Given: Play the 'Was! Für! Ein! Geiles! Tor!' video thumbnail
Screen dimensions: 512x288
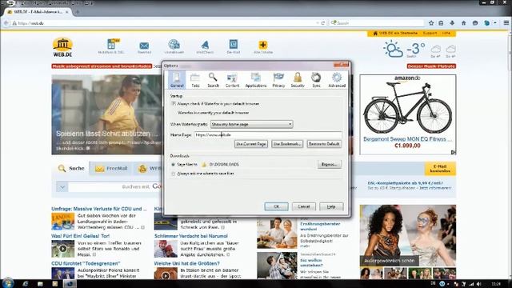Looking at the screenshot, I should (62, 249).
